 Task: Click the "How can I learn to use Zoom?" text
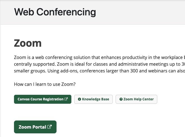(x=45, y=84)
